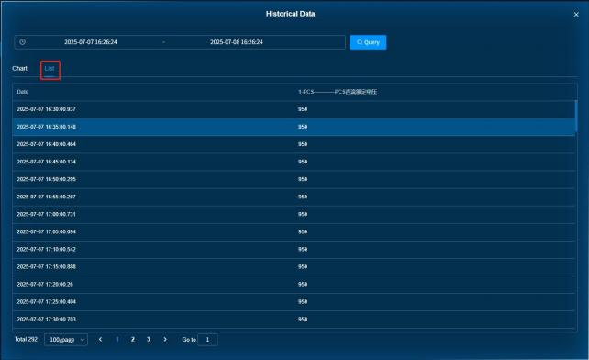Click value 950 in 17:30:00.703 row

pyautogui.click(x=303, y=319)
